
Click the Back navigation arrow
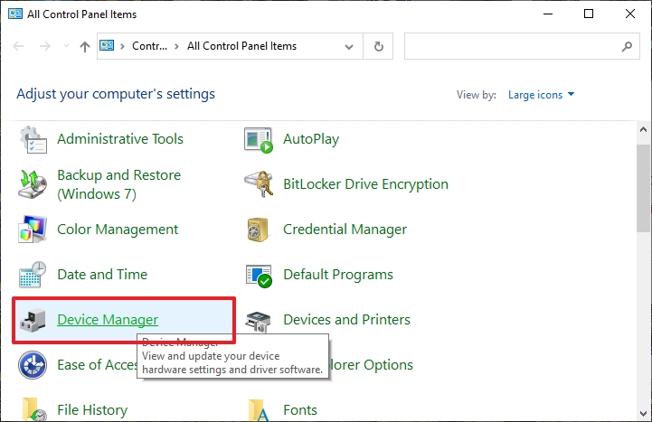(18, 46)
